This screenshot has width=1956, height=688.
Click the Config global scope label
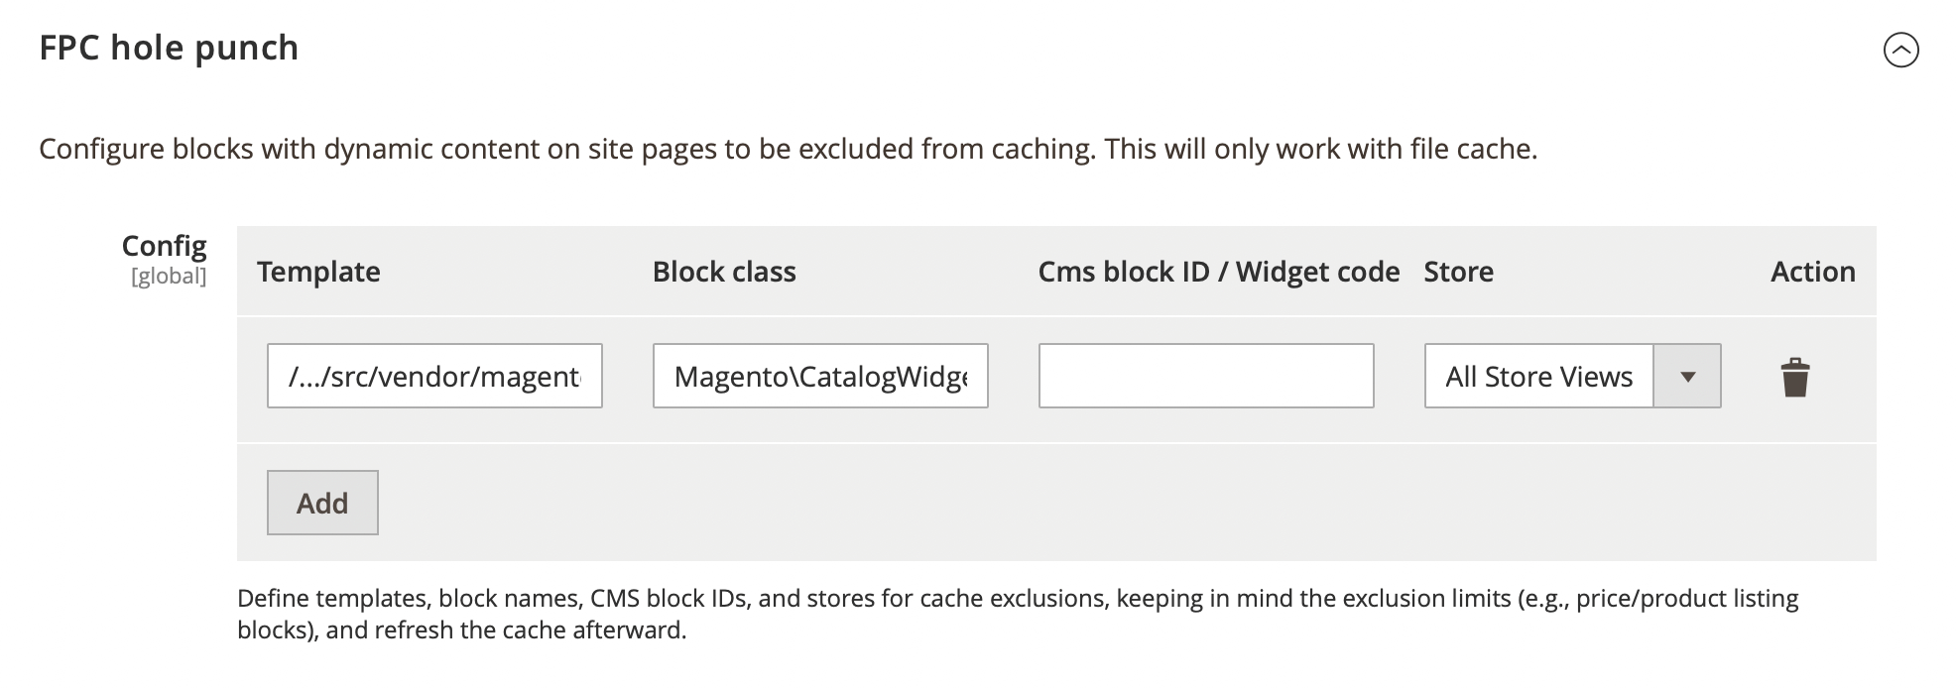coord(165,256)
